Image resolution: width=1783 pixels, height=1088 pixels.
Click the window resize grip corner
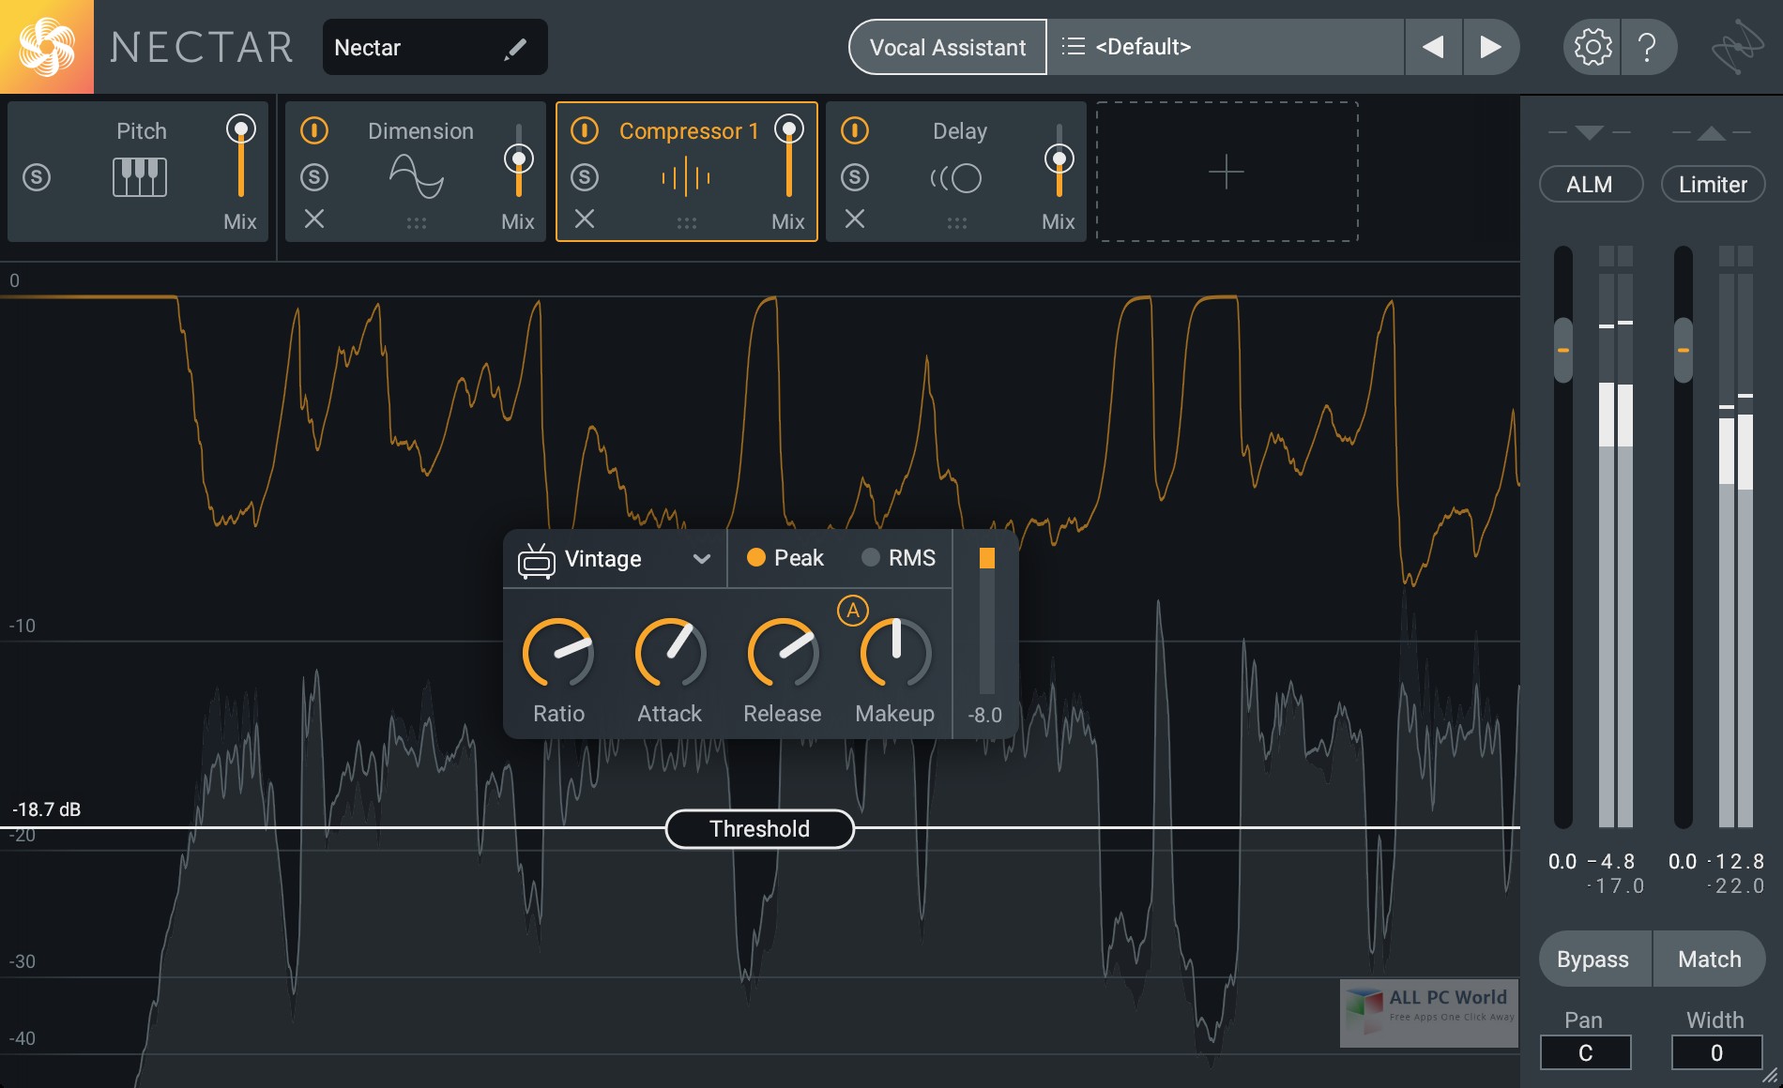pos(1770,1076)
